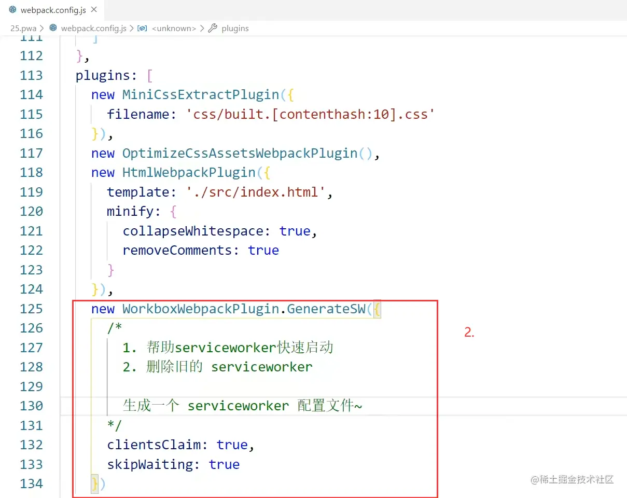627x498 pixels.
Task: Click the string 'css/built.[contenthash:10].css'
Action: 310,114
